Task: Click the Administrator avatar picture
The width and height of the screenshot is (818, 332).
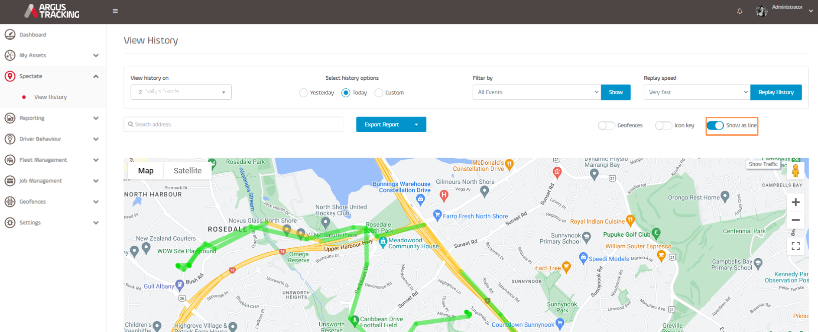Action: pyautogui.click(x=761, y=11)
